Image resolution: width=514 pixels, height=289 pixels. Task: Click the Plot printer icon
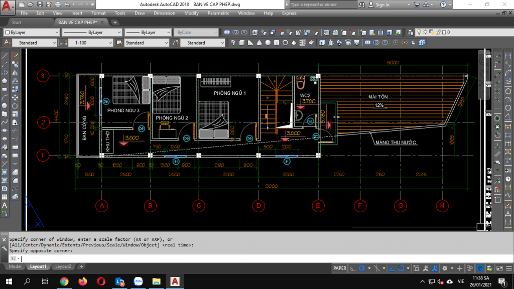pyautogui.click(x=58, y=5)
